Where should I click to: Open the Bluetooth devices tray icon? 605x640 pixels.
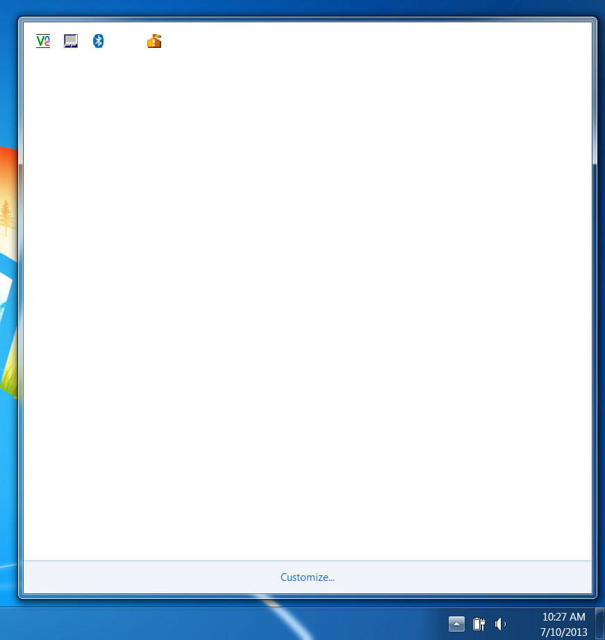[99, 41]
